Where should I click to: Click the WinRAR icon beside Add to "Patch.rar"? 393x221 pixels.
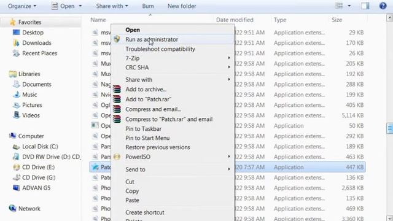coord(117,99)
